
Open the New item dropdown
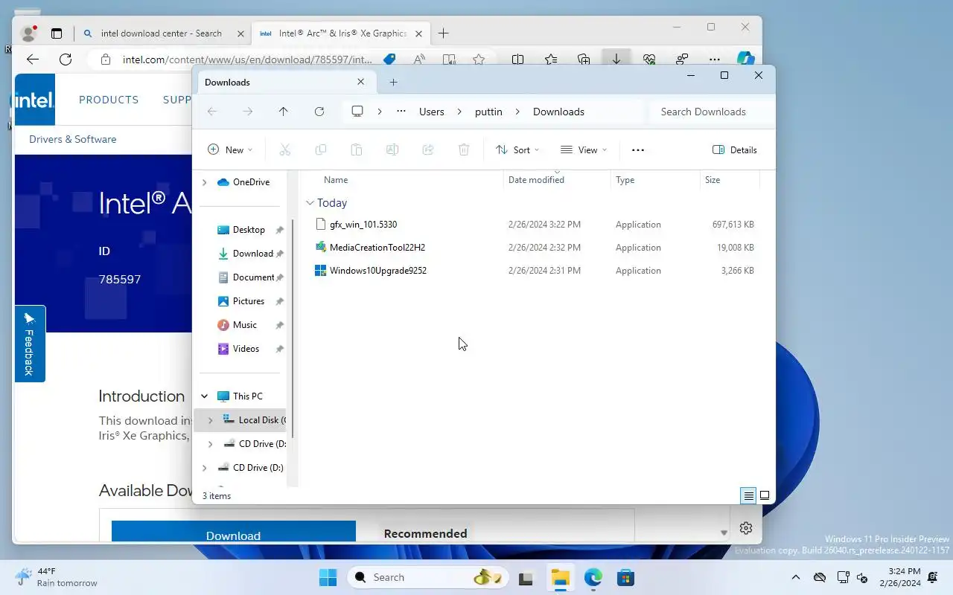point(230,149)
